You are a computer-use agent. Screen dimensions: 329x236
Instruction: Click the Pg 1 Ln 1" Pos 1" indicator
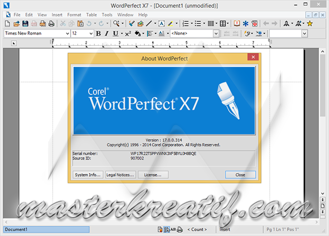pyautogui.click(x=282, y=230)
